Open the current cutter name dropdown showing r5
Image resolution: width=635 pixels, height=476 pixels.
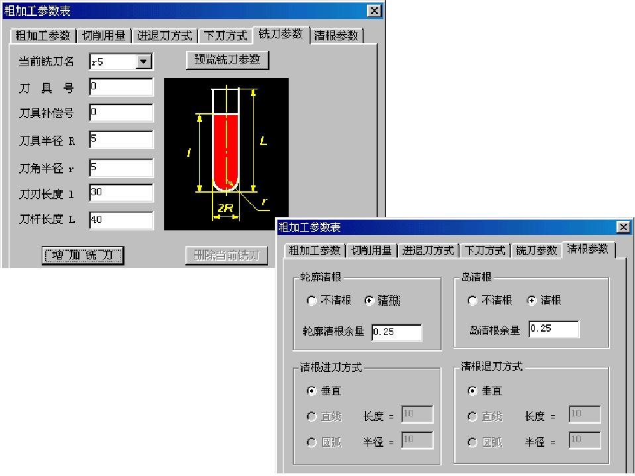(144, 62)
